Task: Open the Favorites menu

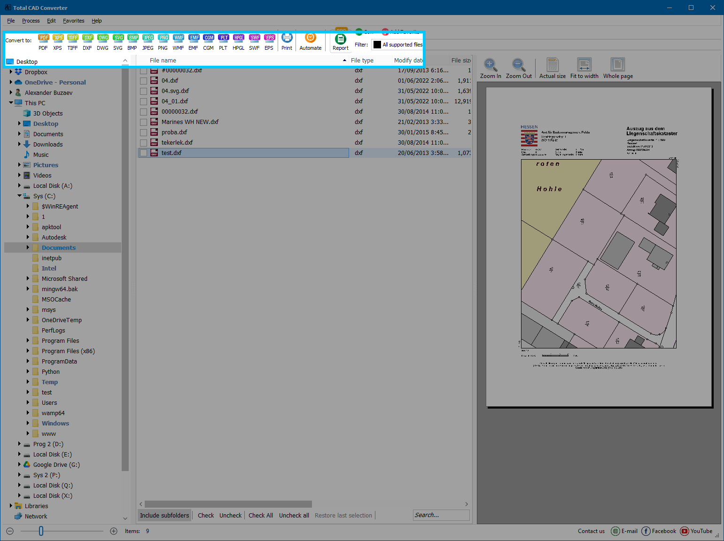Action: (73, 21)
